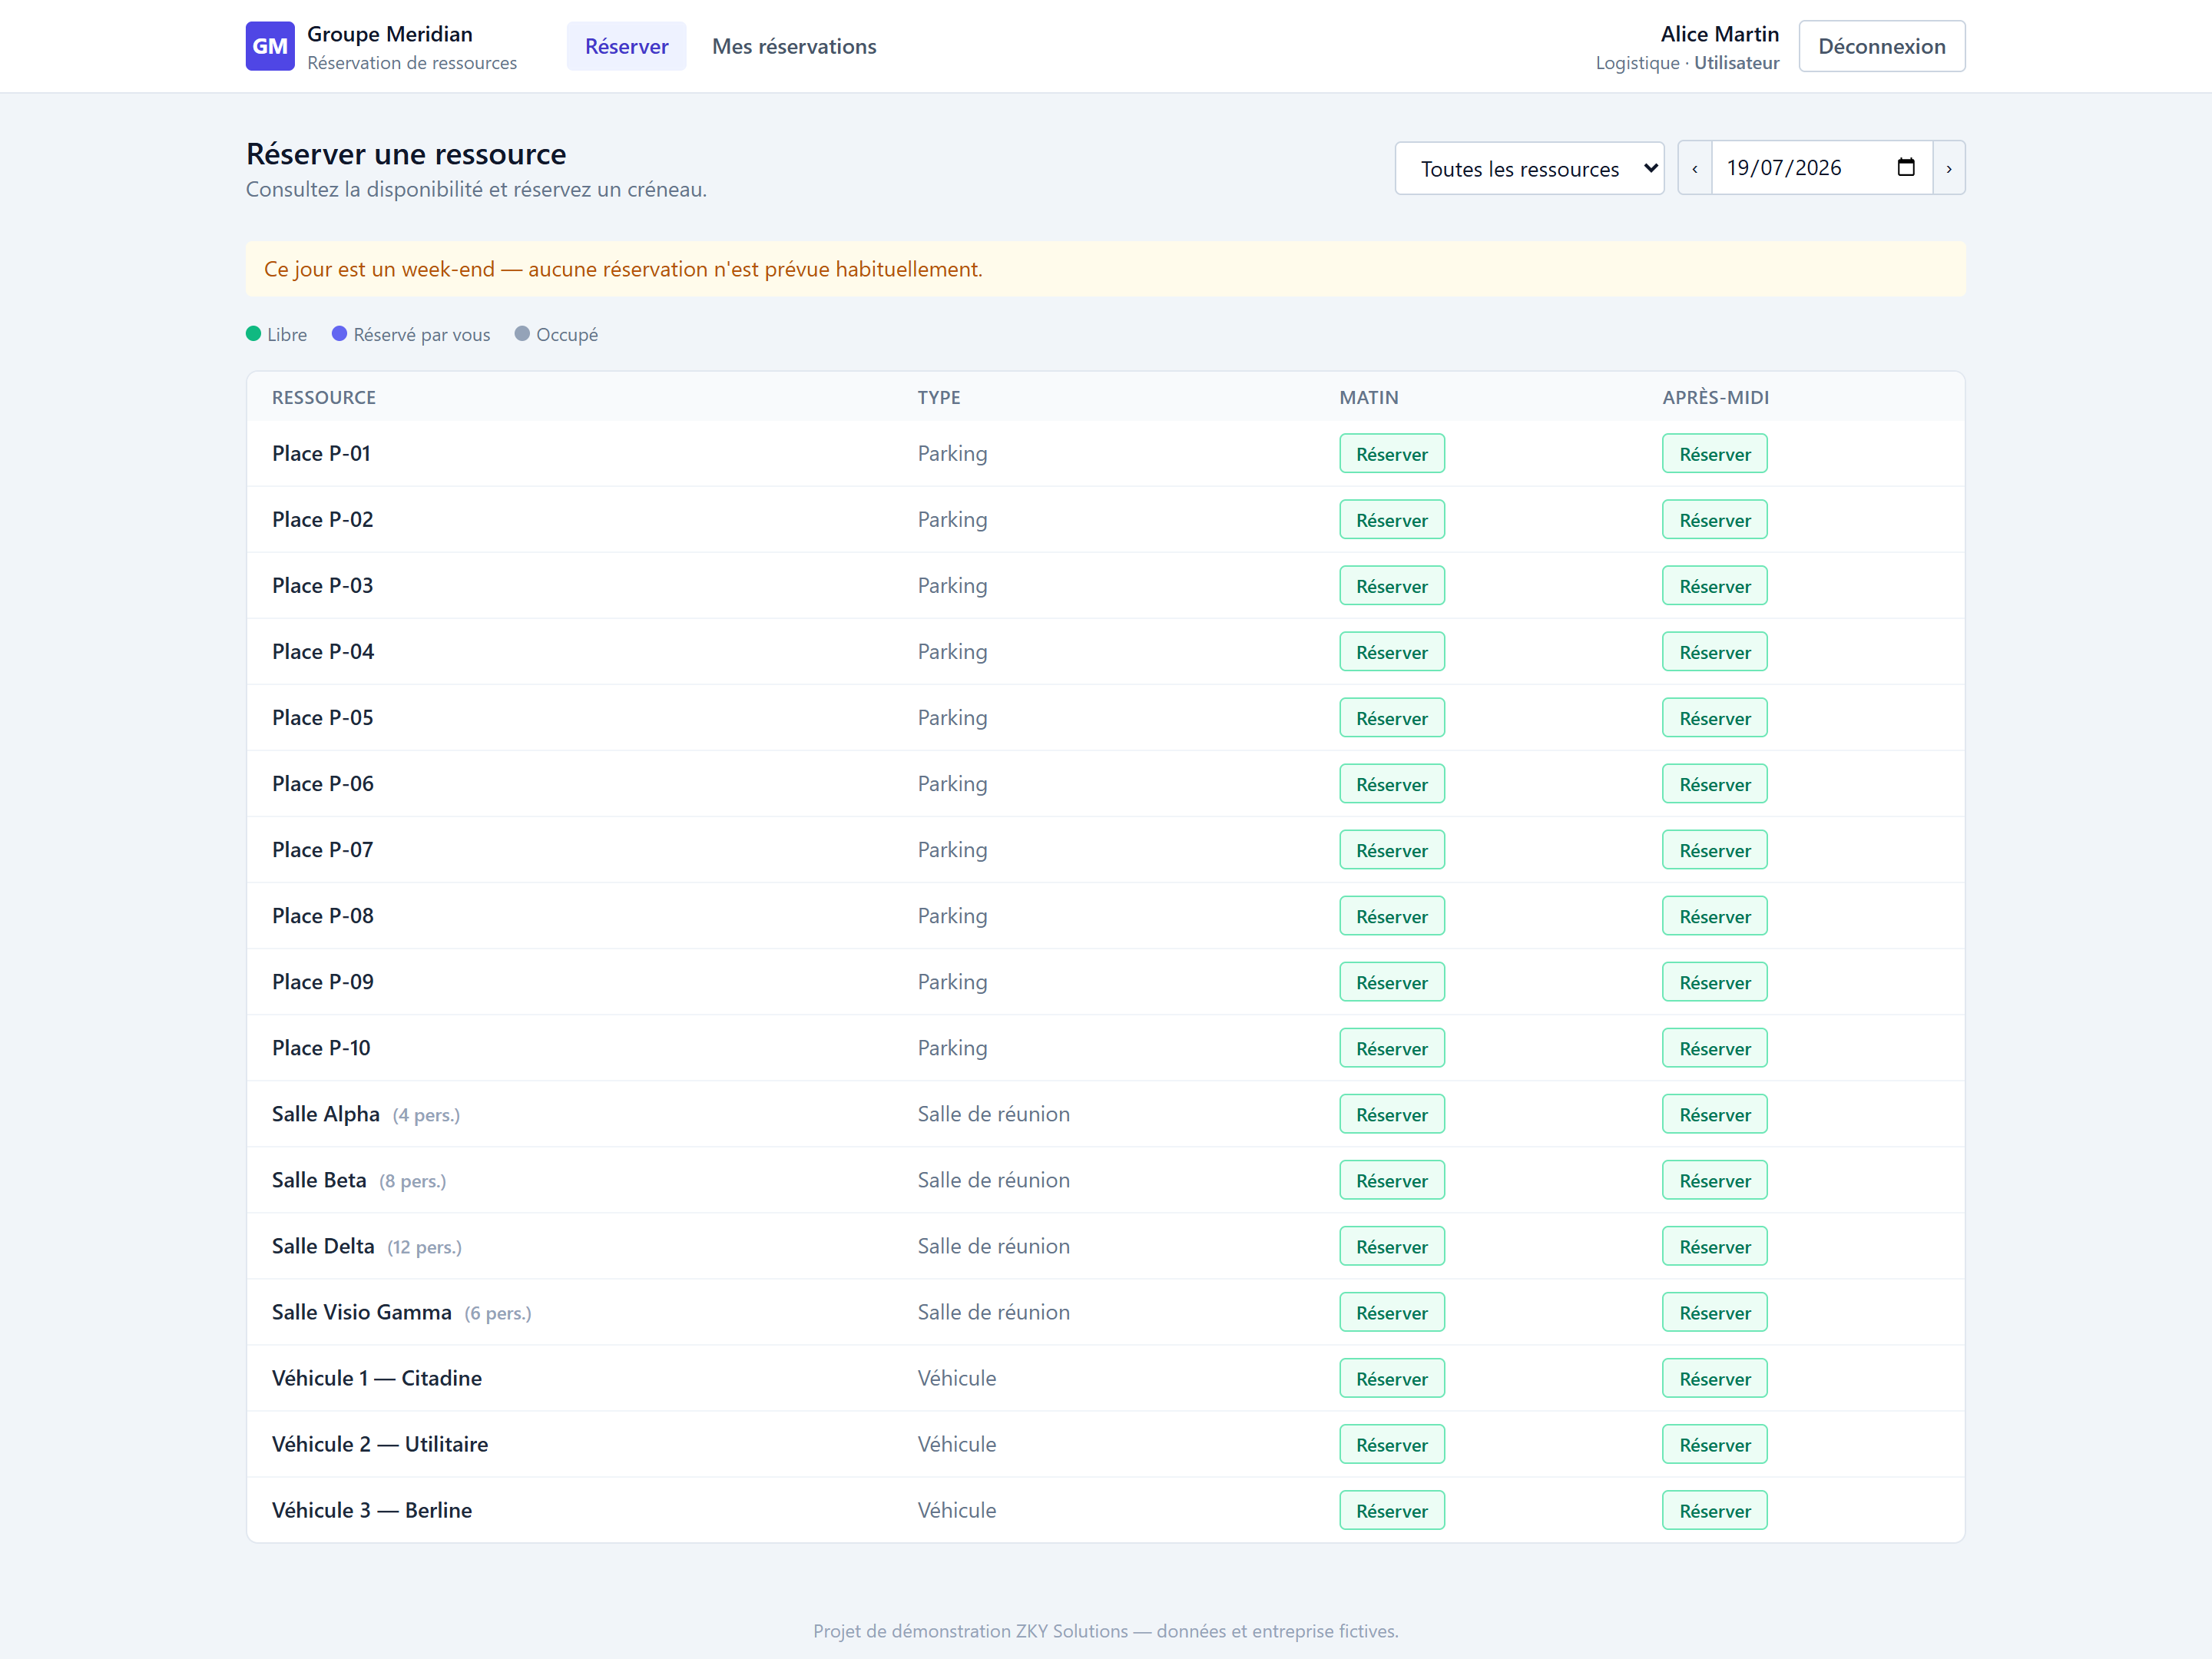Reserve Salle Visio Gamma afternoon slot
This screenshot has height=1659, width=2212.
coord(1714,1312)
